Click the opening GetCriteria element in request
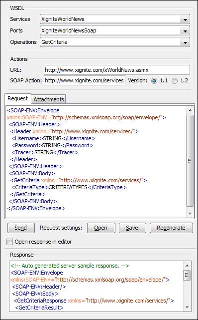This screenshot has height=320, width=198. pos(79,180)
